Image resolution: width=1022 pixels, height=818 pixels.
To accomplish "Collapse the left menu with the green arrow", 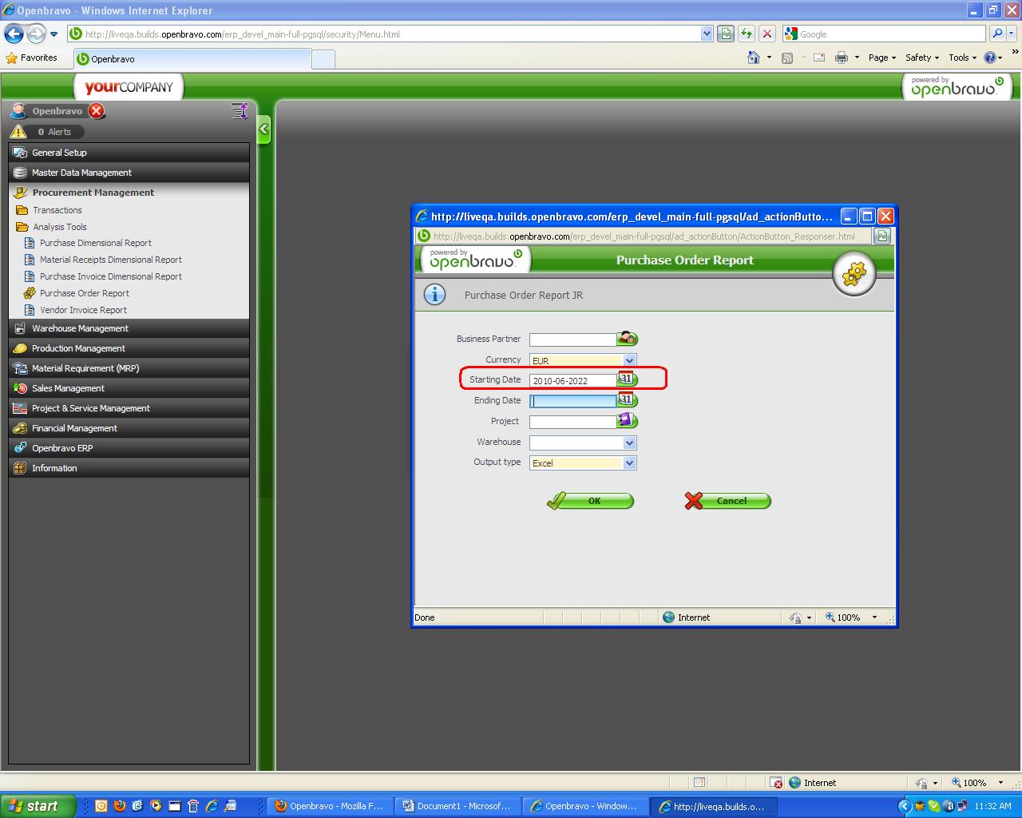I will (x=264, y=129).
